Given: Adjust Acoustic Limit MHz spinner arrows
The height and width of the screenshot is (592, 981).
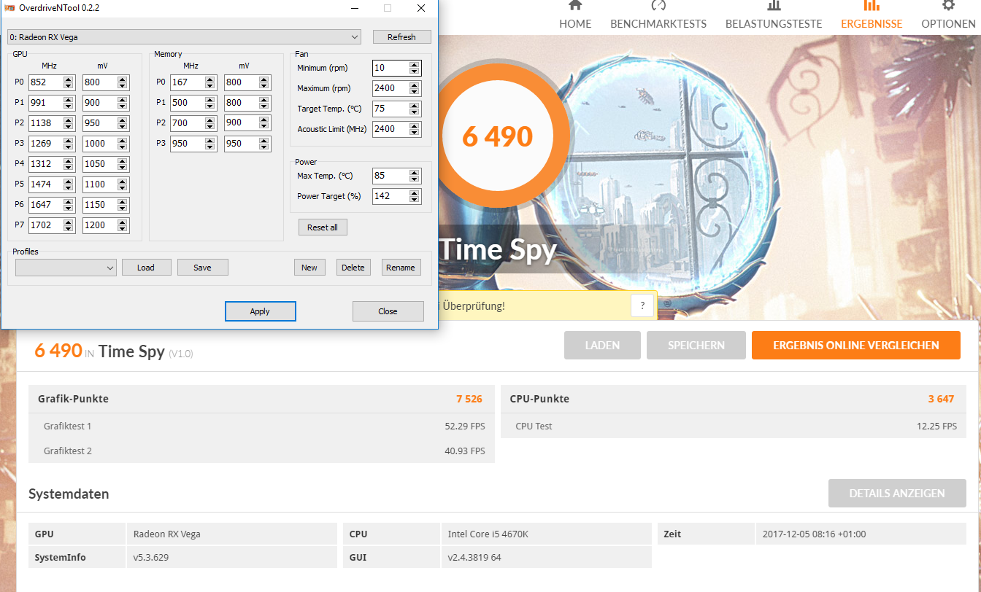Looking at the screenshot, I should pos(415,129).
